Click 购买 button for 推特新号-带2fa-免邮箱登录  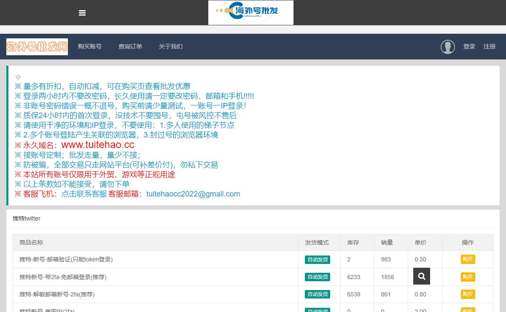(468, 277)
